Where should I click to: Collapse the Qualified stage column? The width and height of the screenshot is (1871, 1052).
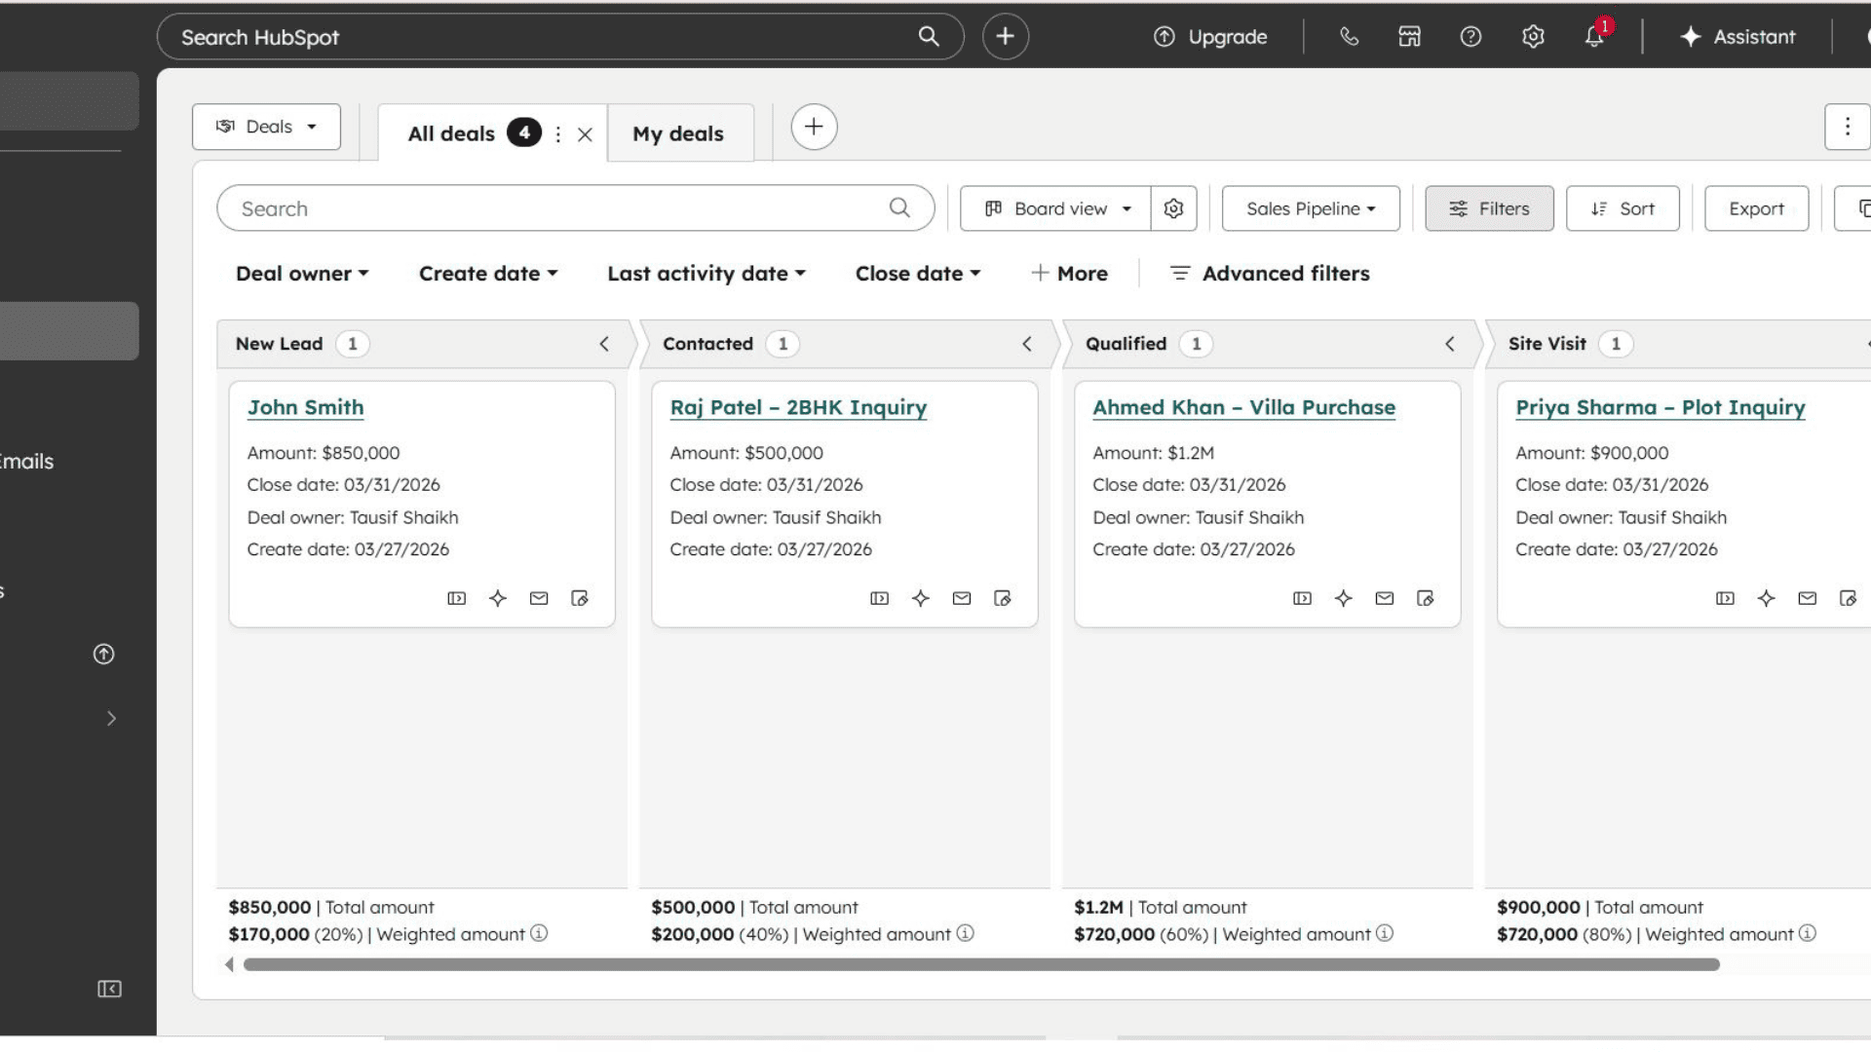(1450, 344)
